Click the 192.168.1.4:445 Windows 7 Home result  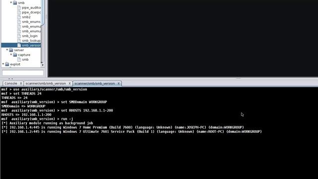pos(123,127)
